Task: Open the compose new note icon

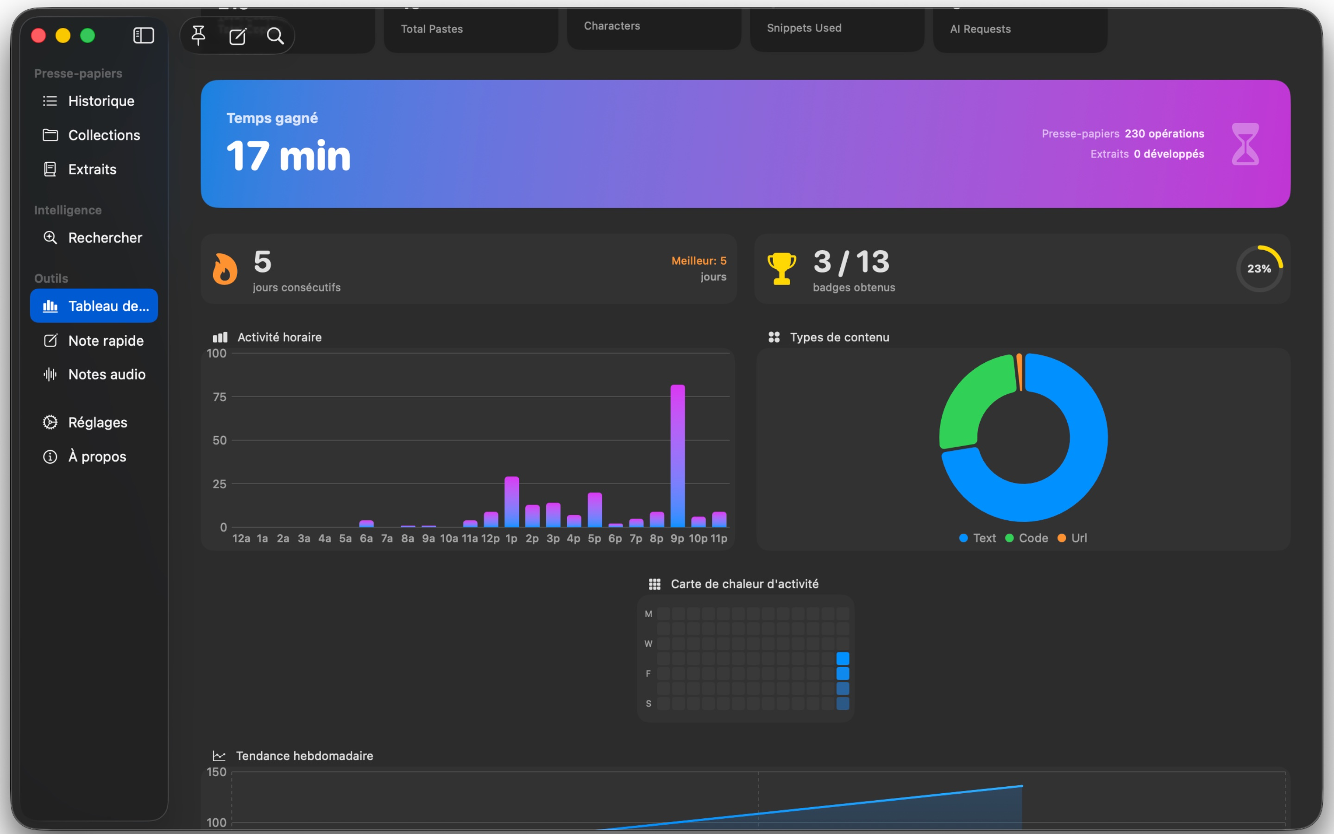Action: (x=238, y=37)
